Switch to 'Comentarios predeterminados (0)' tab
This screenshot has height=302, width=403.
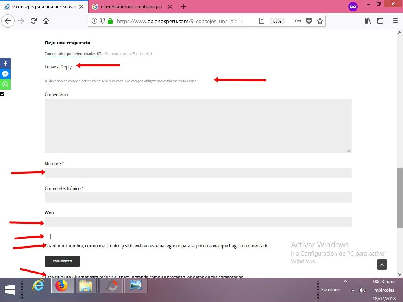pyautogui.click(x=73, y=53)
